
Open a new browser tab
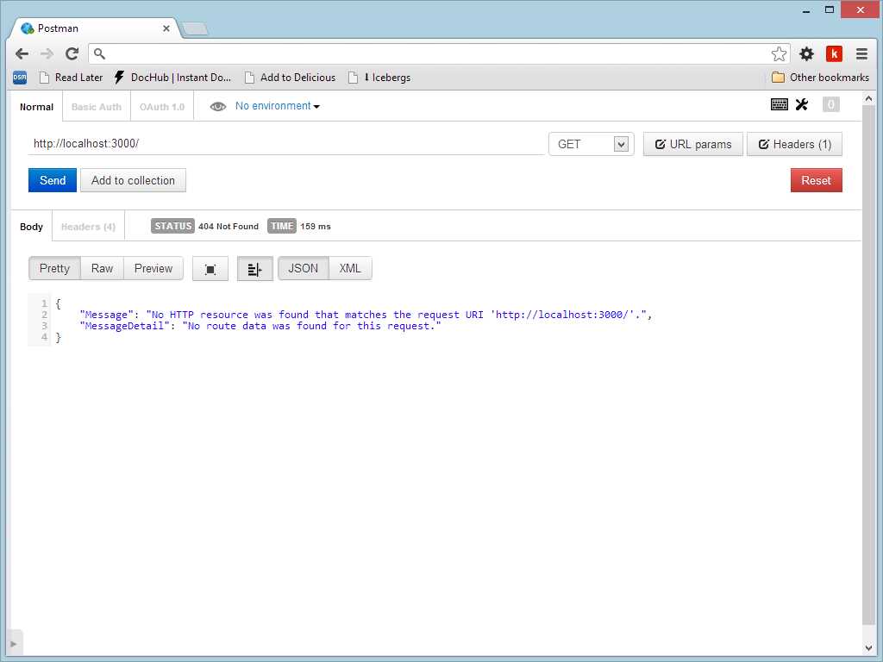coord(196,28)
